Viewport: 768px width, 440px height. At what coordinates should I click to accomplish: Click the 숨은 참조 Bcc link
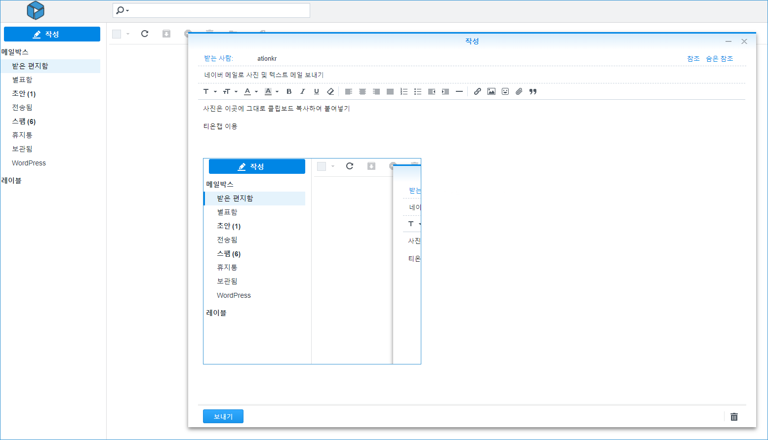click(x=719, y=59)
